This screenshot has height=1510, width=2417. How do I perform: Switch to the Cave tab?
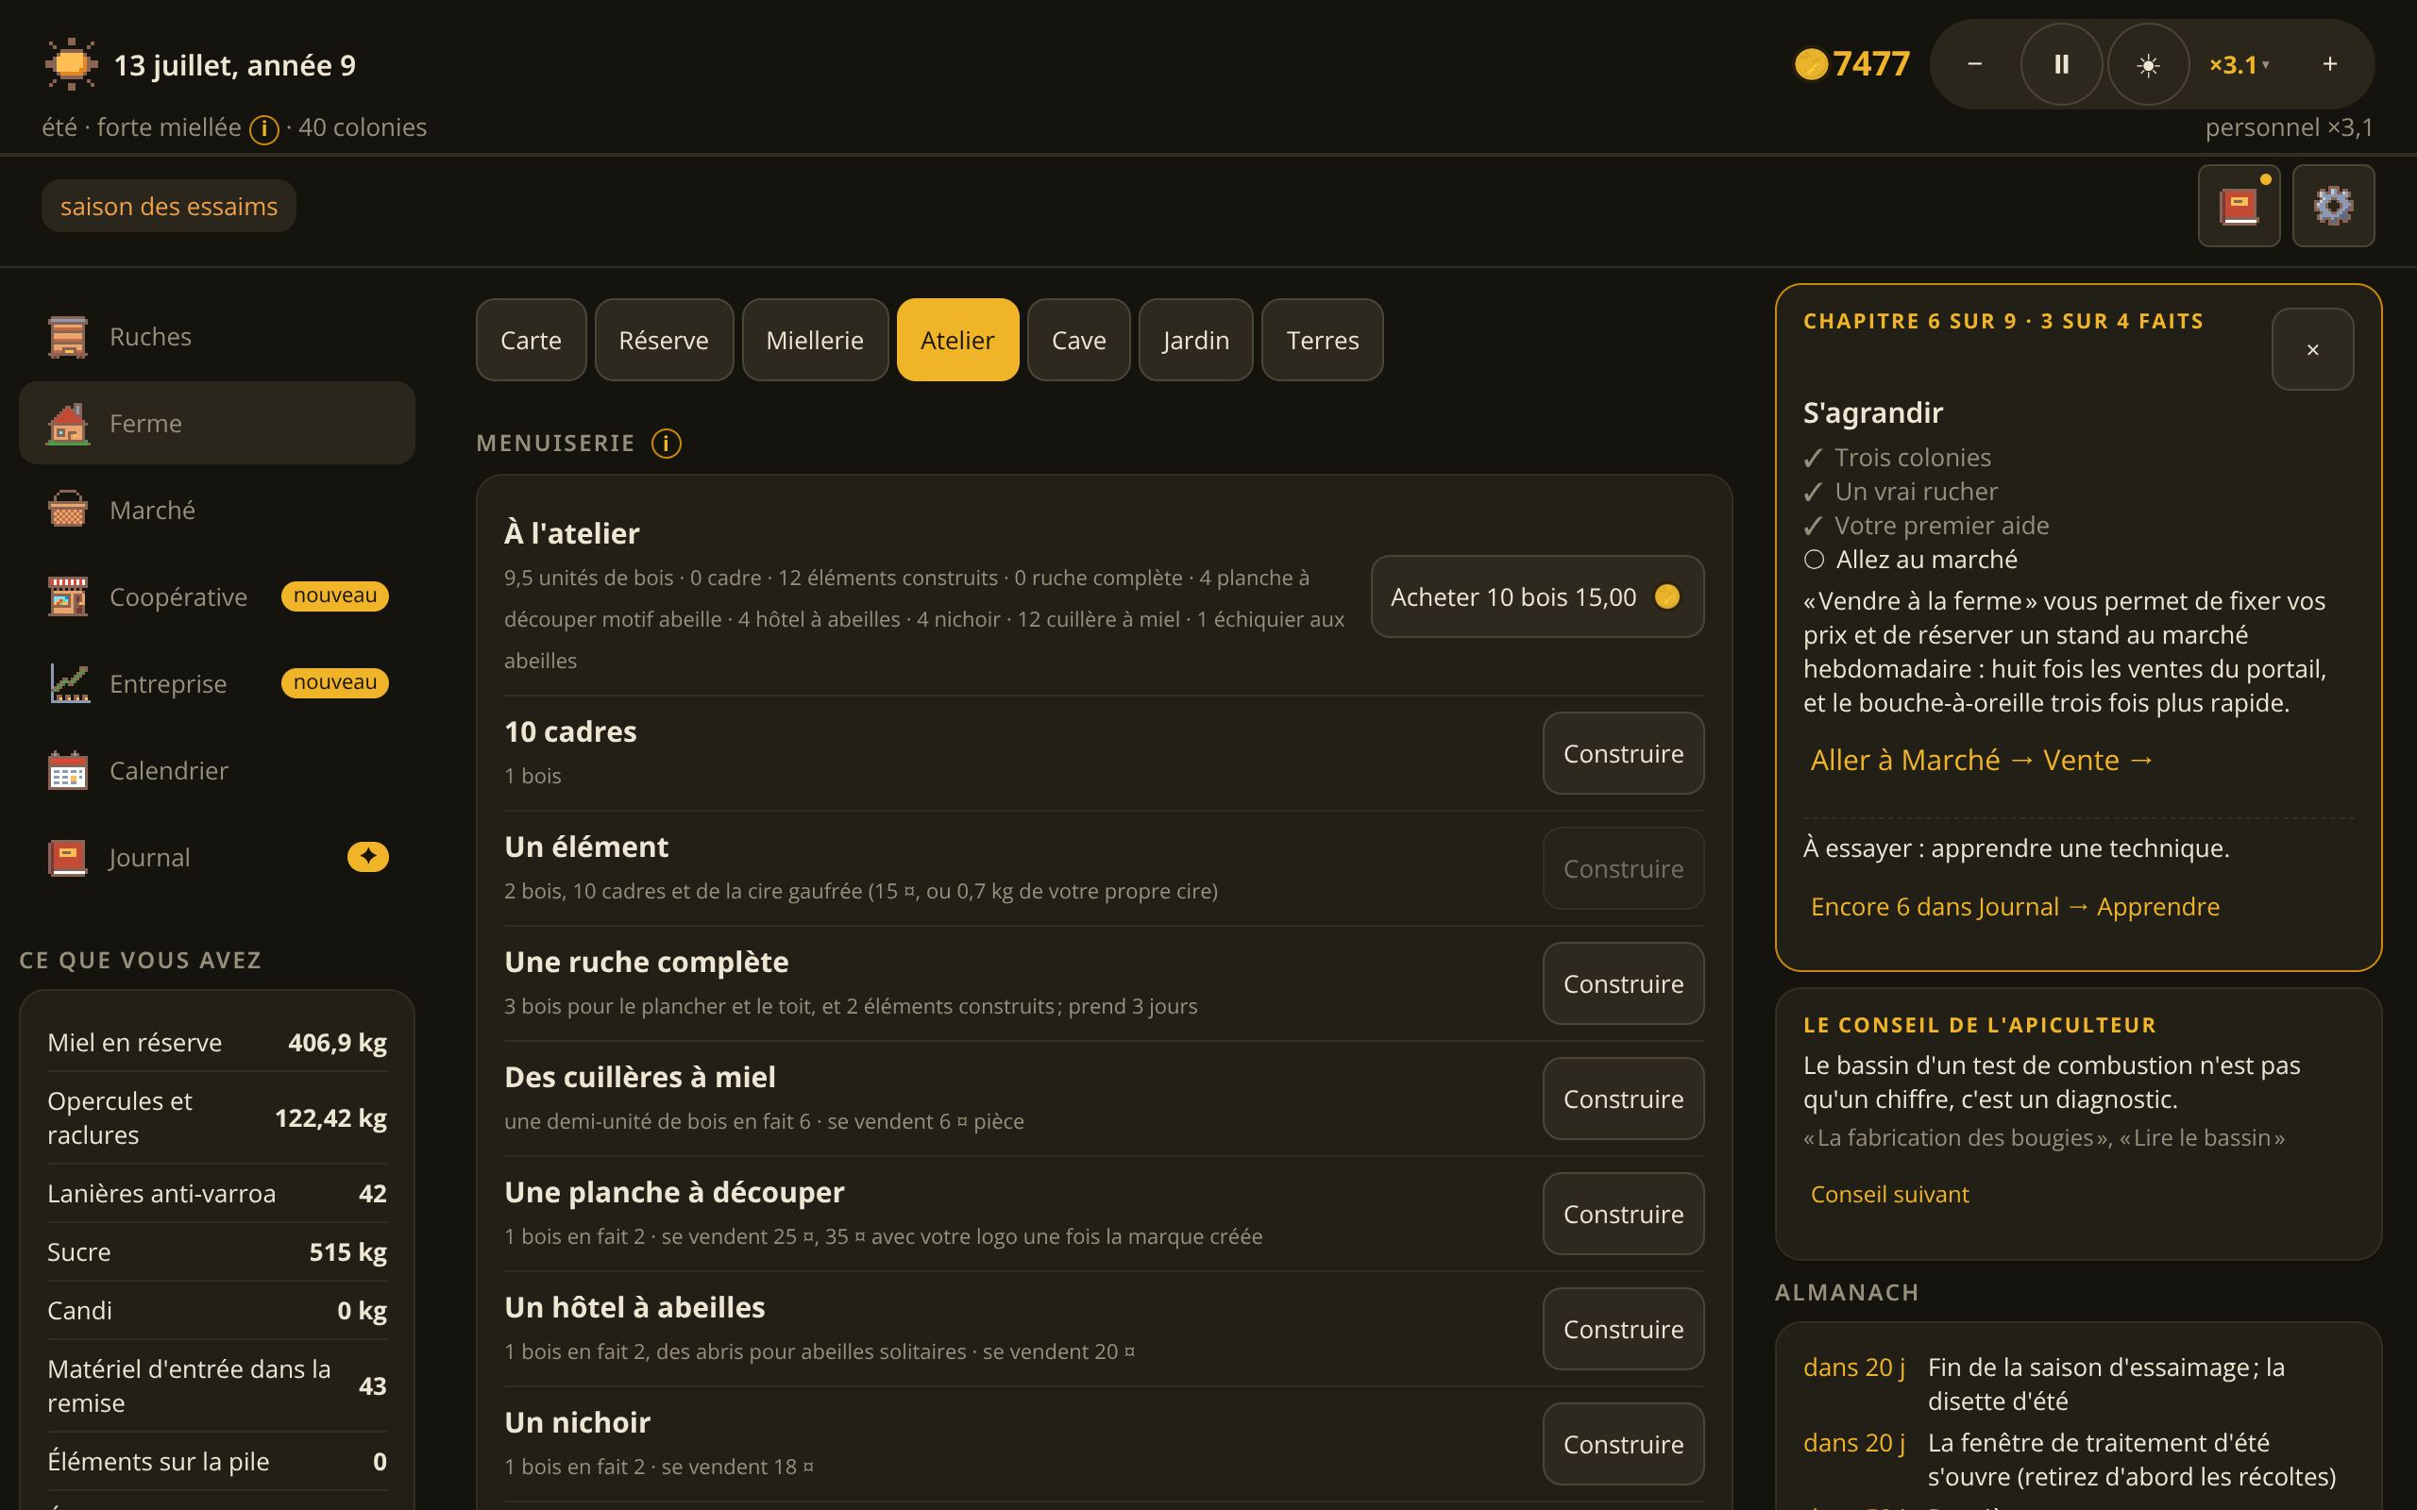click(1078, 340)
